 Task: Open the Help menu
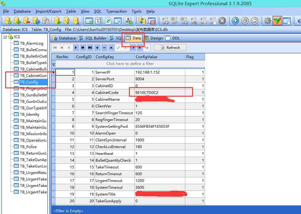pos(150,11)
